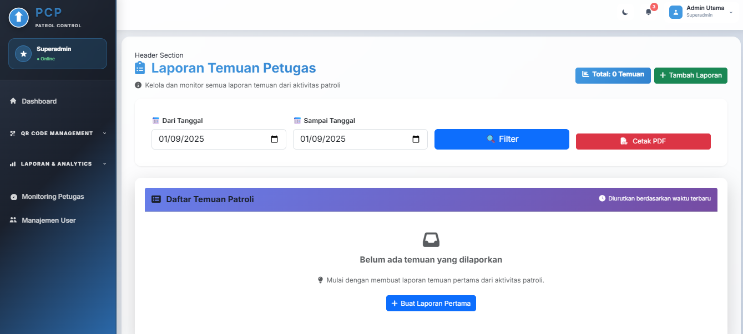
Task: Open calendar picker for Dari Tanggal
Action: click(274, 140)
